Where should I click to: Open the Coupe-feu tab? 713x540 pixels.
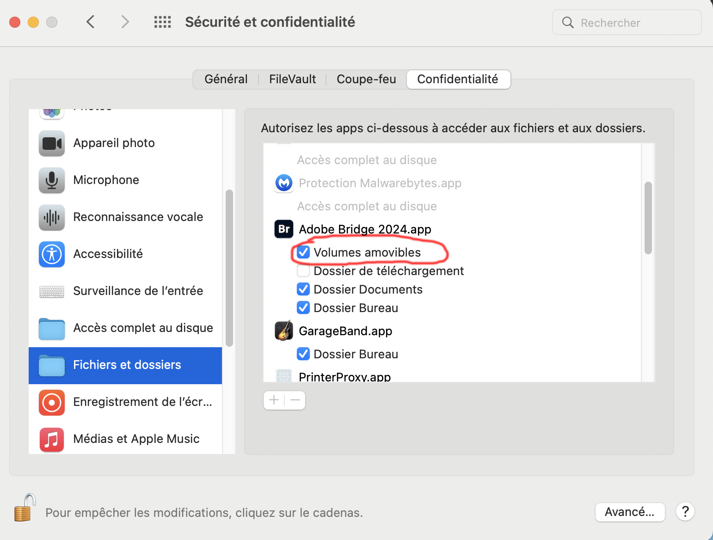[366, 79]
